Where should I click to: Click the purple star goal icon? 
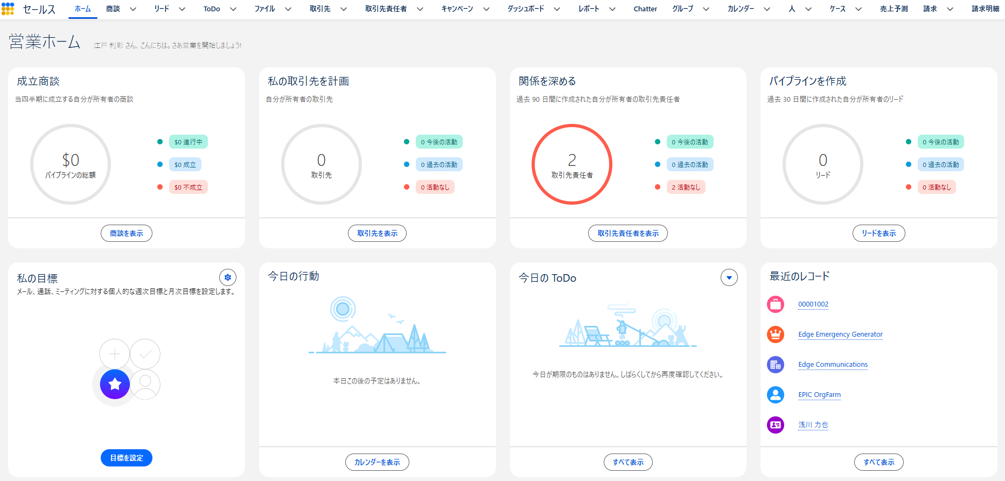click(x=115, y=384)
